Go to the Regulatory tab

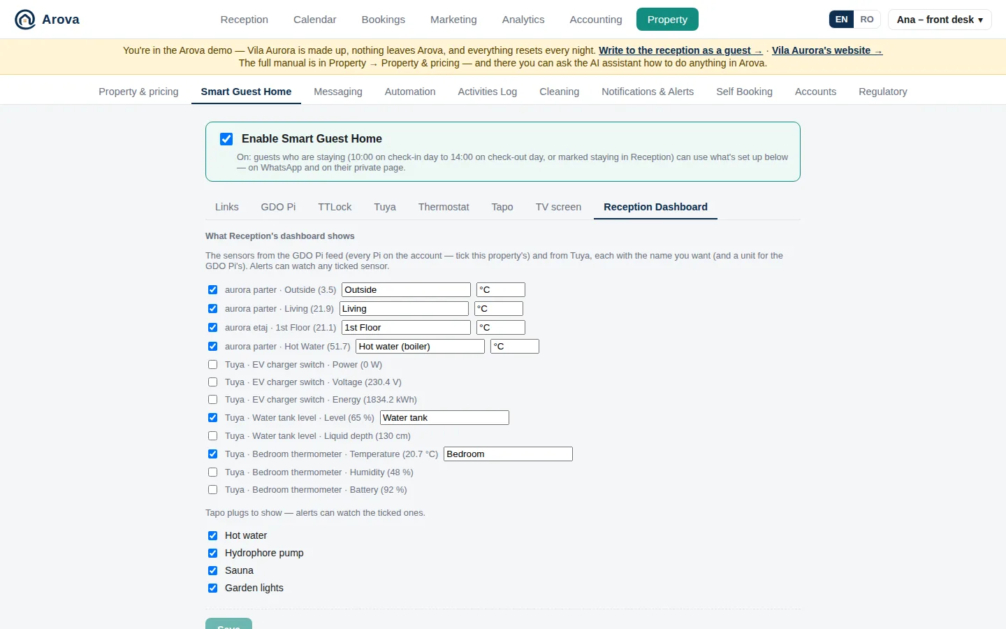point(883,92)
